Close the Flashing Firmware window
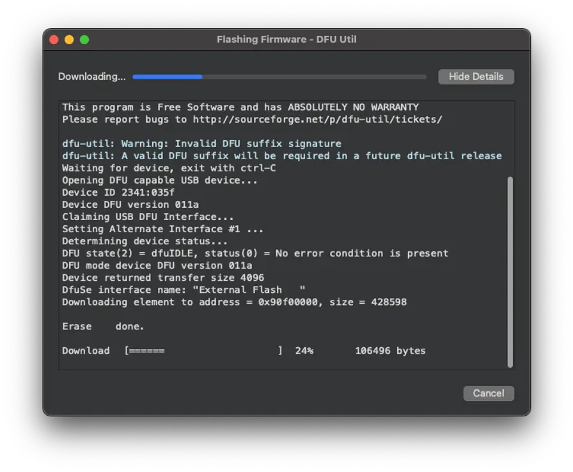The height and width of the screenshot is (472, 573). pos(54,40)
